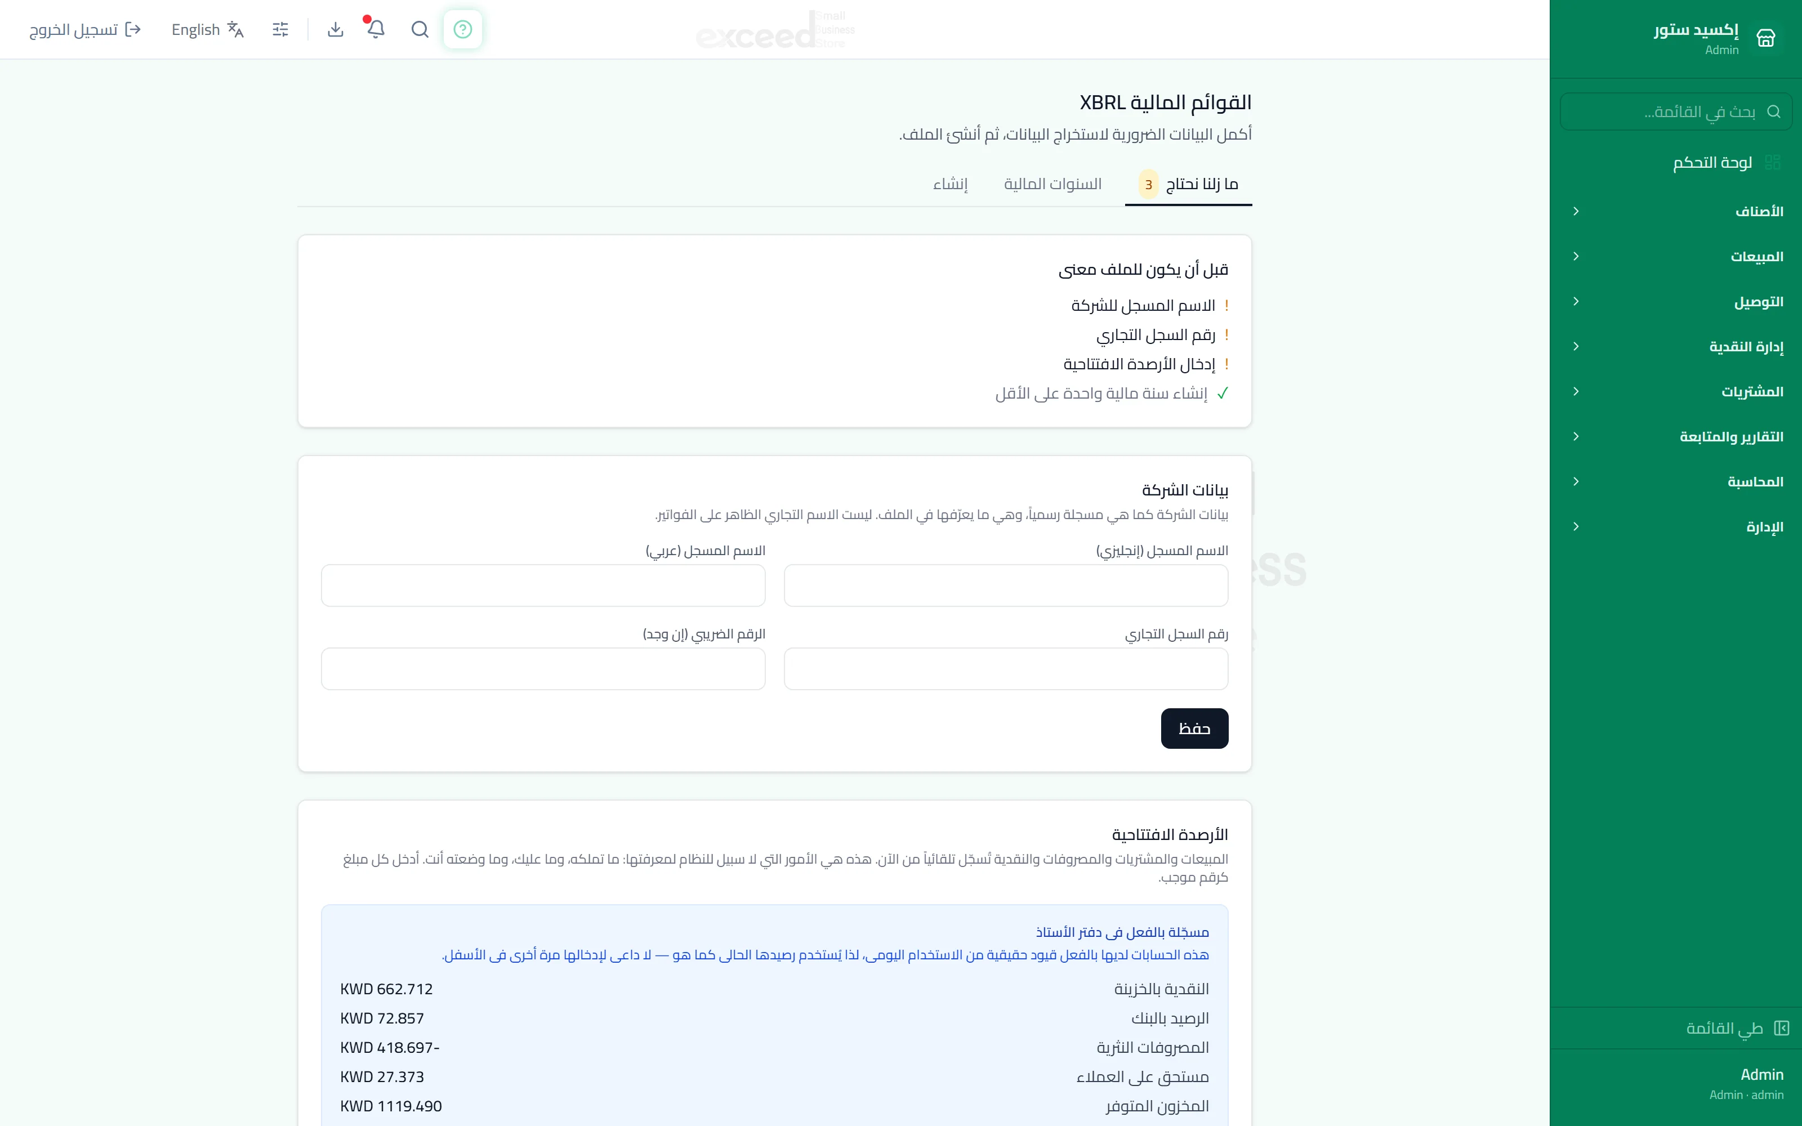
Task: Focus the بحث في القائمة search field
Action: (x=1675, y=111)
